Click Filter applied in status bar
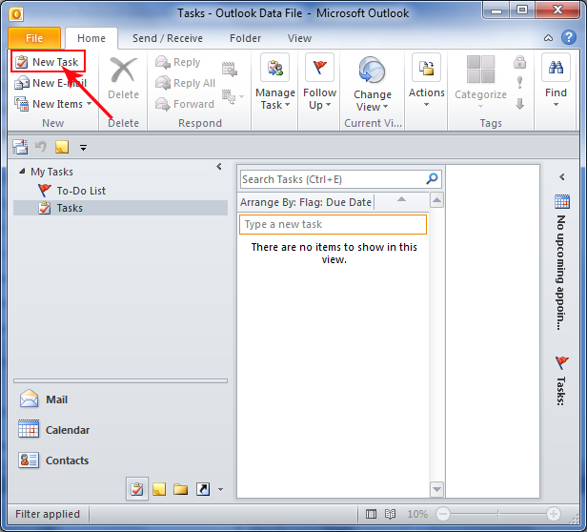 pyautogui.click(x=48, y=514)
